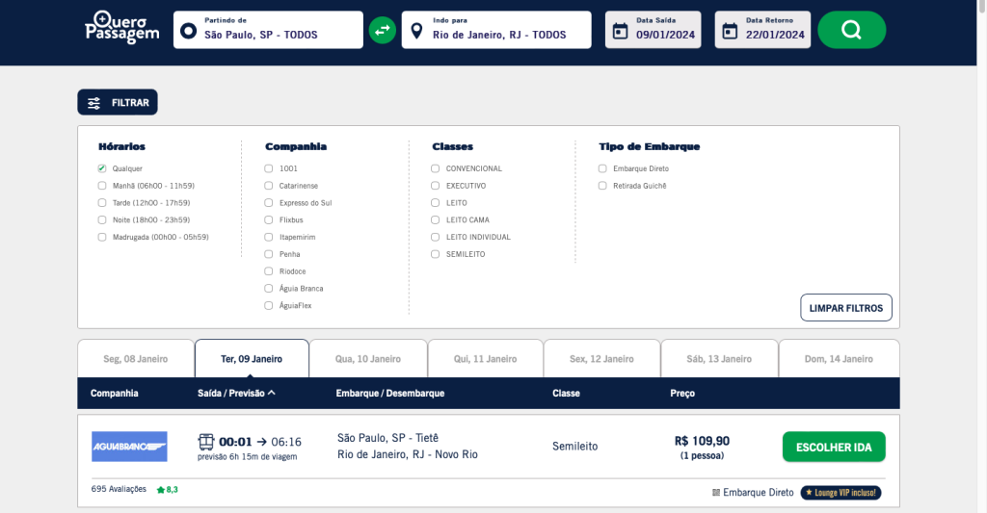Open the Partindo de origin field

click(268, 30)
